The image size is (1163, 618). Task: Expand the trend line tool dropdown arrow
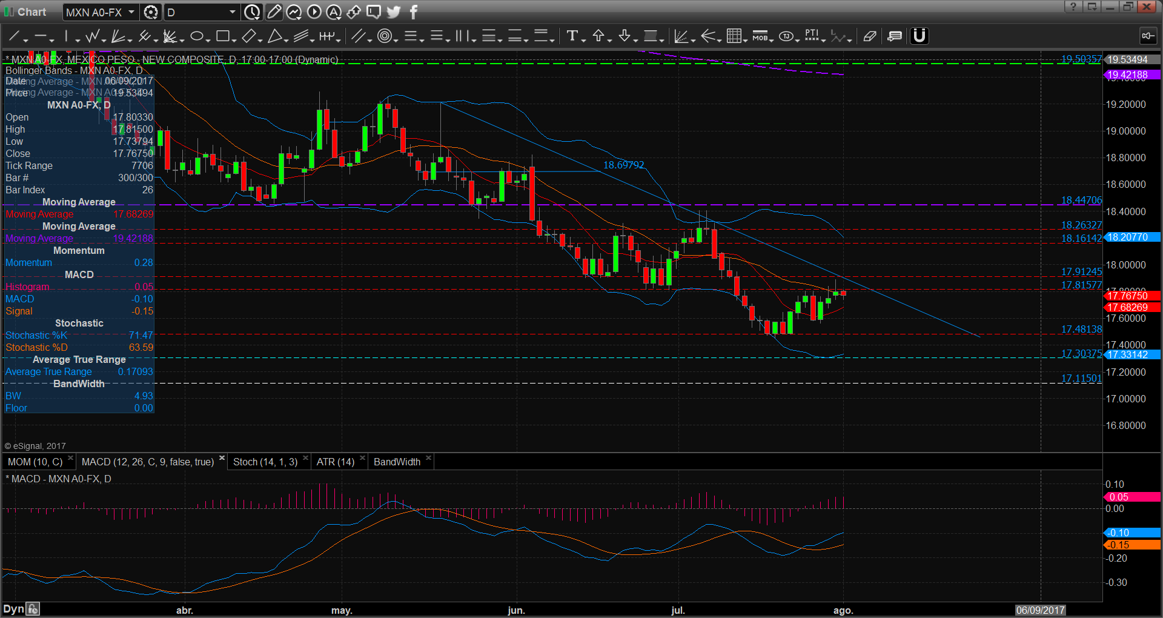coord(26,40)
